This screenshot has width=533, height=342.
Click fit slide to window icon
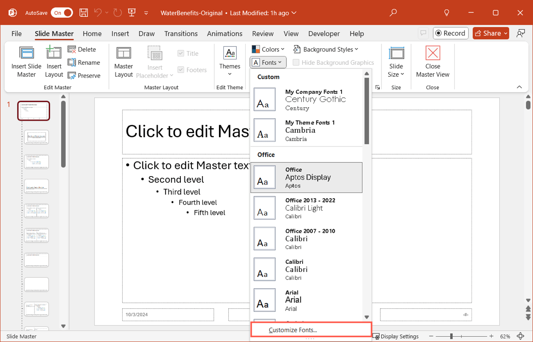[521, 336]
